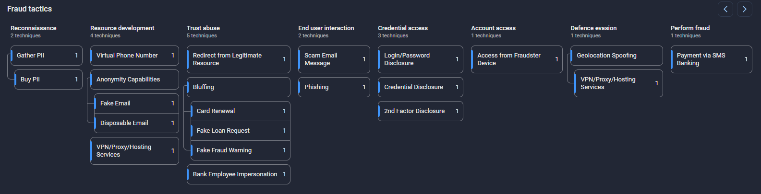Open Payment via SMS Banking technique
The height and width of the screenshot is (194, 761).
(x=711, y=59)
